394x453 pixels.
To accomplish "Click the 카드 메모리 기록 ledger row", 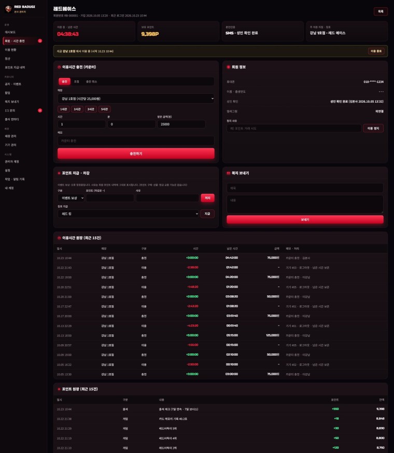I will tap(220, 419).
